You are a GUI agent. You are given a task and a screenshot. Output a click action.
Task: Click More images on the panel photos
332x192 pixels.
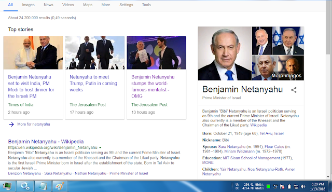pyautogui.click(x=286, y=76)
